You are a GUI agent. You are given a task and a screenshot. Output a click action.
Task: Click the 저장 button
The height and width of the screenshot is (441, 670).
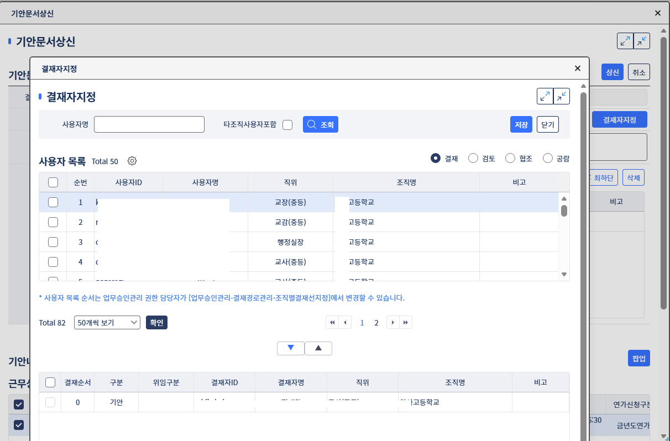[x=521, y=125]
